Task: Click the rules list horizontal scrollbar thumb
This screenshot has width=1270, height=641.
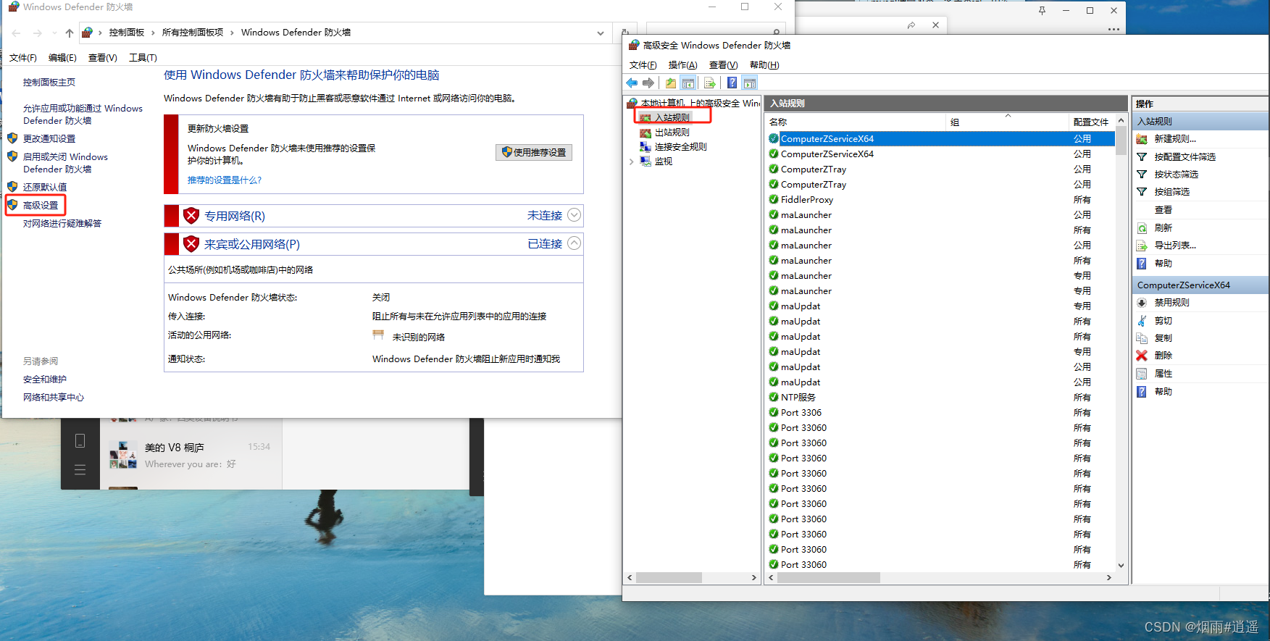Action: pyautogui.click(x=829, y=578)
